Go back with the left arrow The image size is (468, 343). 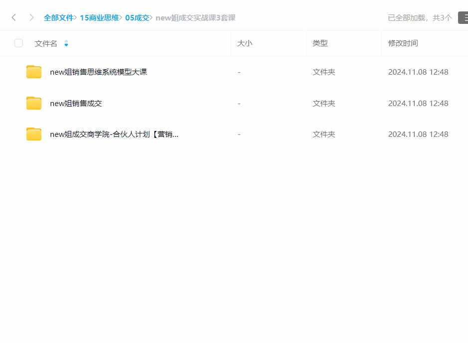click(x=14, y=17)
